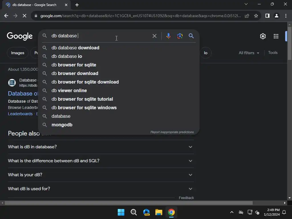
Task: Close the db database tab
Action: pyautogui.click(x=66, y=5)
